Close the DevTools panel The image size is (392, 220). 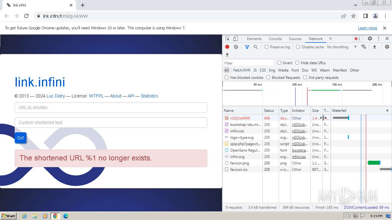pyautogui.click(x=387, y=39)
